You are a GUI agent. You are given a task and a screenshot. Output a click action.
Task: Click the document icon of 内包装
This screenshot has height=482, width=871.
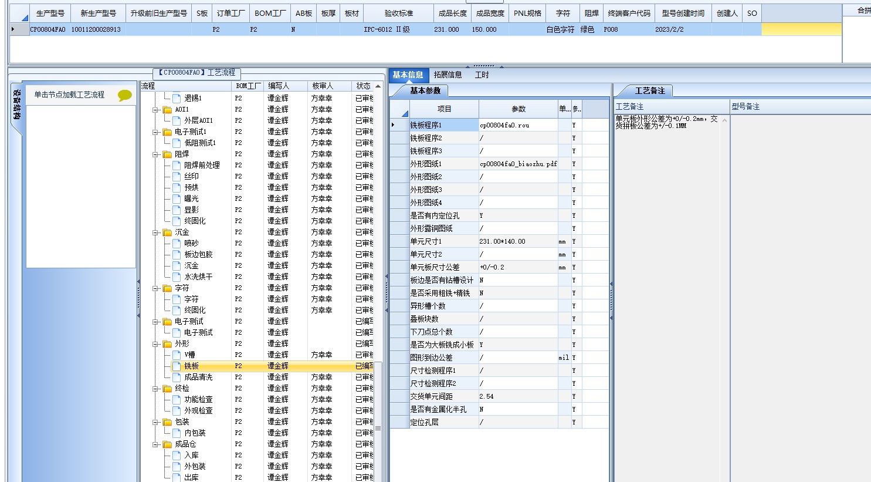(177, 433)
